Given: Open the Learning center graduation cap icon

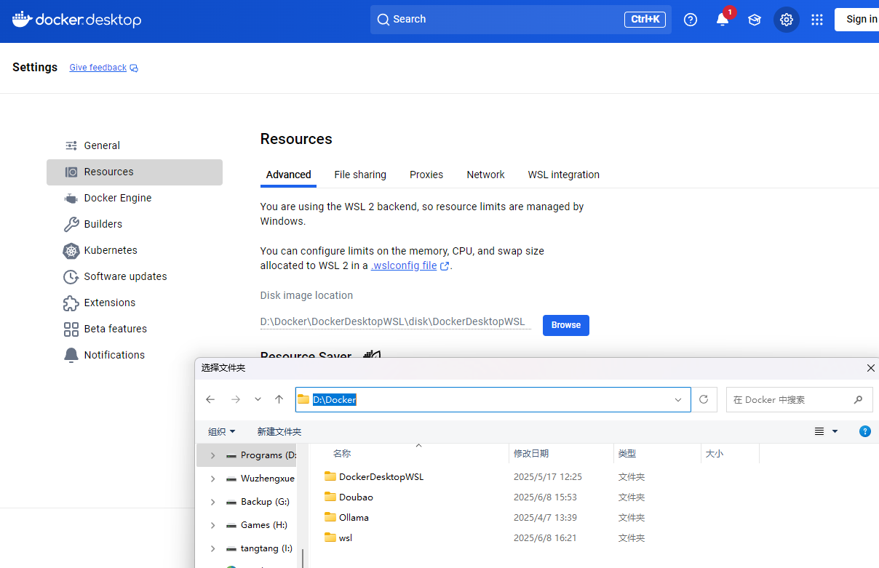Looking at the screenshot, I should (755, 20).
